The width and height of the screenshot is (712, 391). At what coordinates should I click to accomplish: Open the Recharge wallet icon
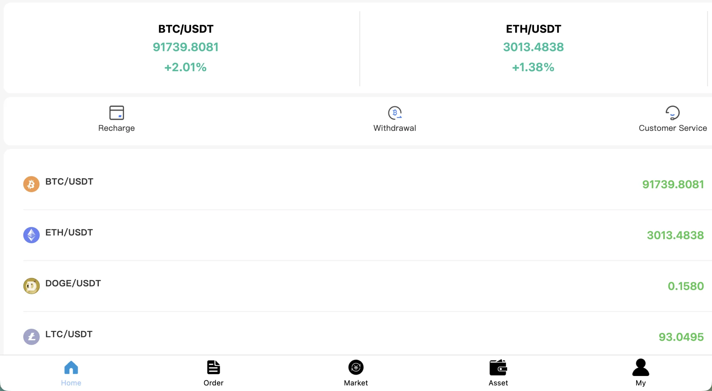(x=117, y=113)
